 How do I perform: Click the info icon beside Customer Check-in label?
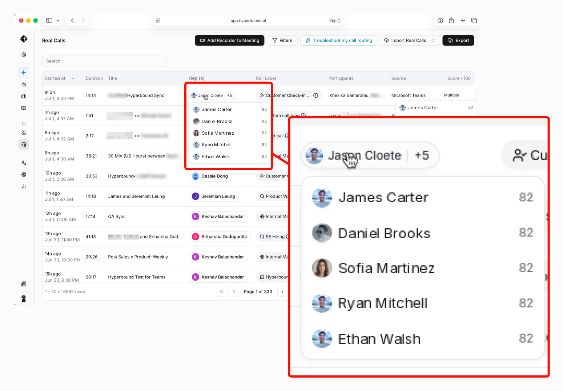316,95
